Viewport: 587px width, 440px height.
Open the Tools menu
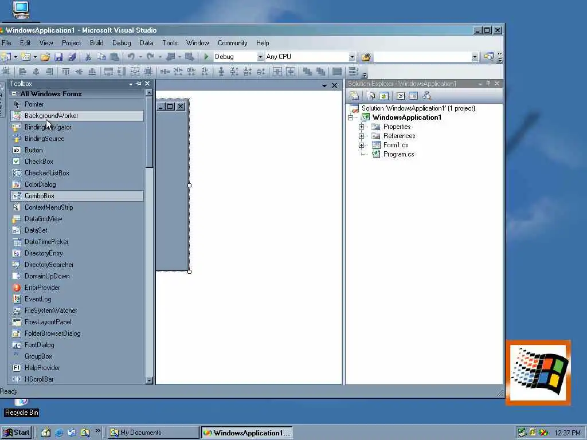(170, 43)
